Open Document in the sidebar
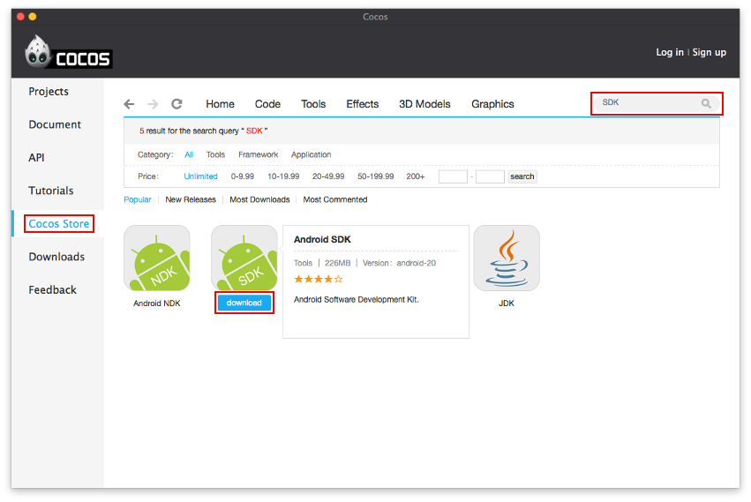751x502 pixels. pyautogui.click(x=55, y=124)
